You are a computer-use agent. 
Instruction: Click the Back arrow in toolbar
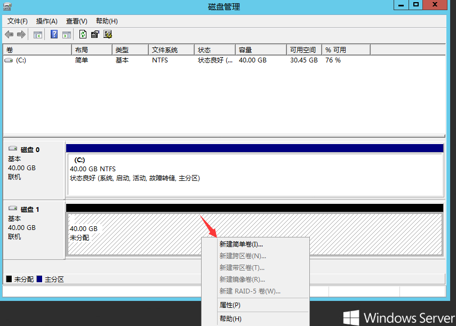9,35
